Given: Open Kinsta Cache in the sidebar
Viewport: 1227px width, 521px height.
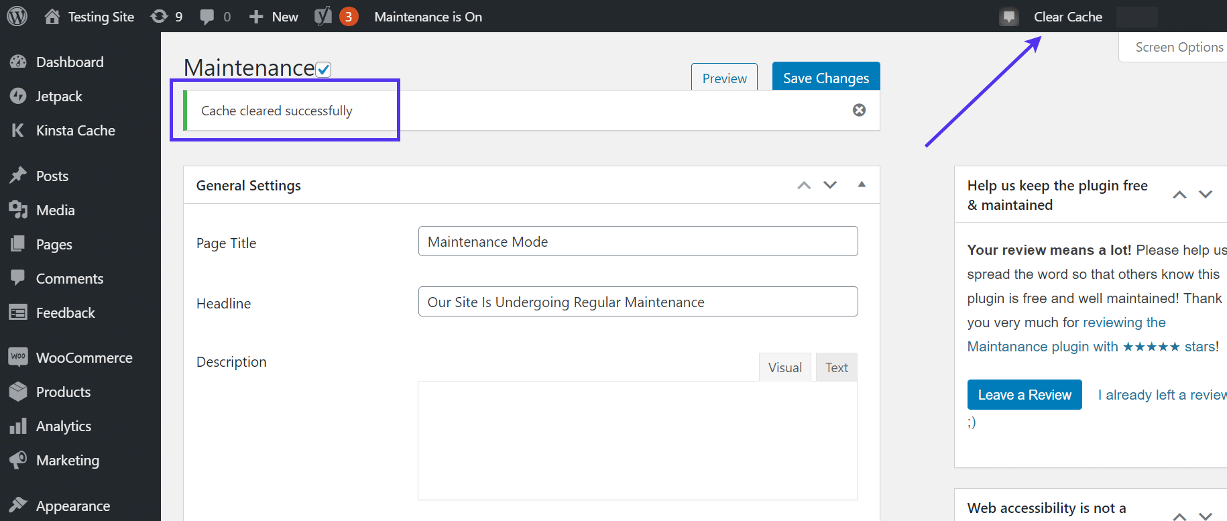Looking at the screenshot, I should (x=75, y=131).
